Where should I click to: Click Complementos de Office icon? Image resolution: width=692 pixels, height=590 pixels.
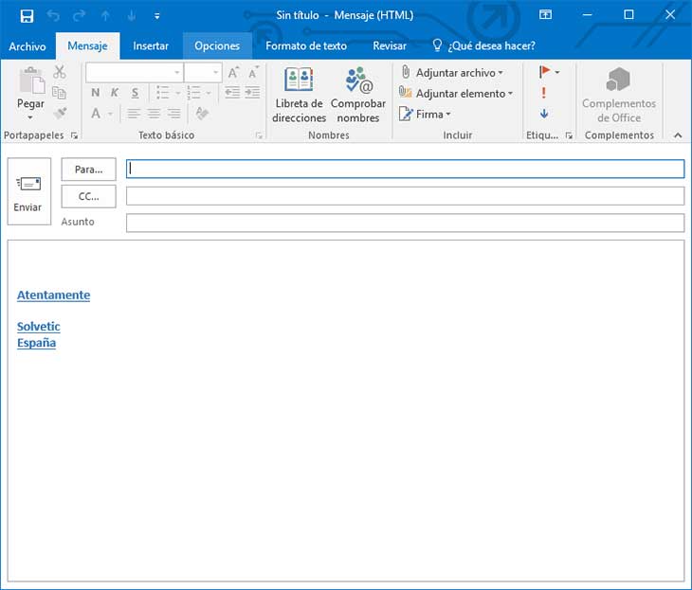(618, 95)
